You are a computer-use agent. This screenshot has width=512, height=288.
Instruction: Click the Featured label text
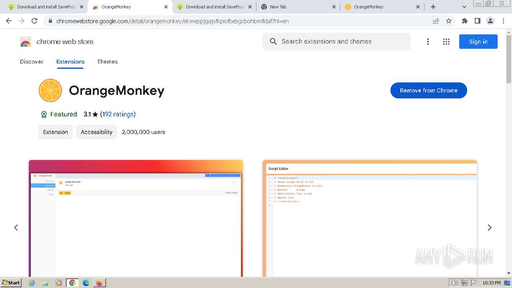(x=64, y=114)
